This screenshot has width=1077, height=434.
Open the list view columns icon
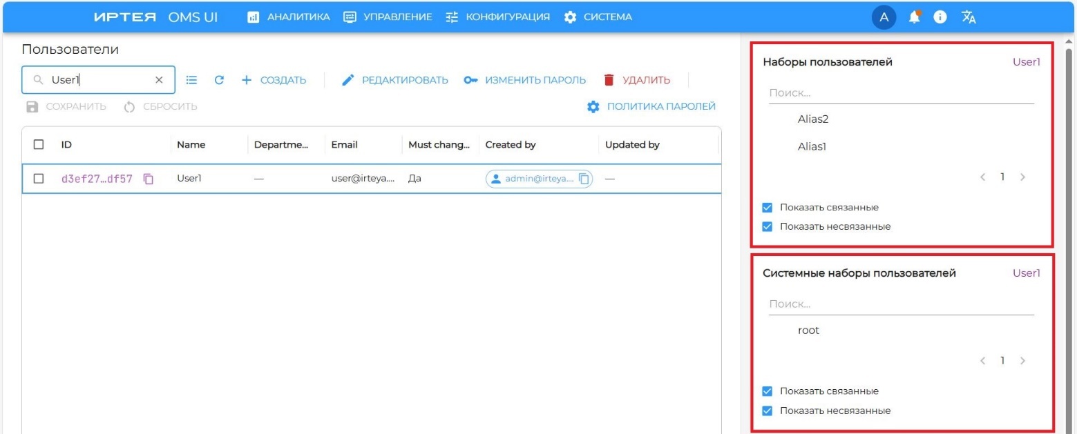pyautogui.click(x=192, y=80)
